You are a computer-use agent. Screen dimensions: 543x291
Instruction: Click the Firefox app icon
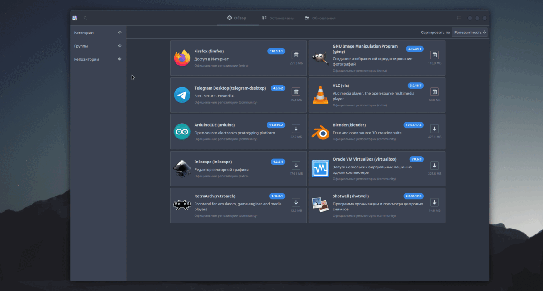(182, 58)
